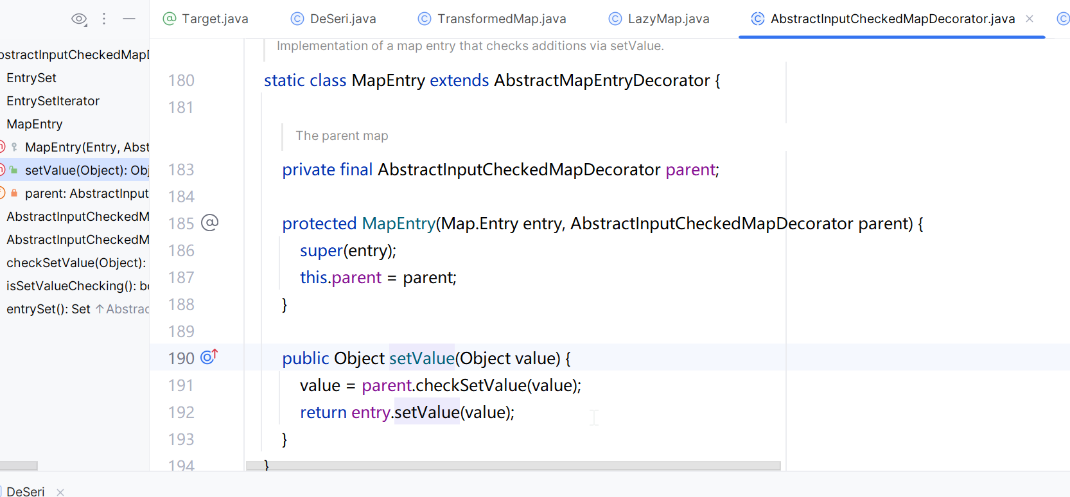Click the @ gutter icon at line 185
The image size is (1070, 497).
210,223
